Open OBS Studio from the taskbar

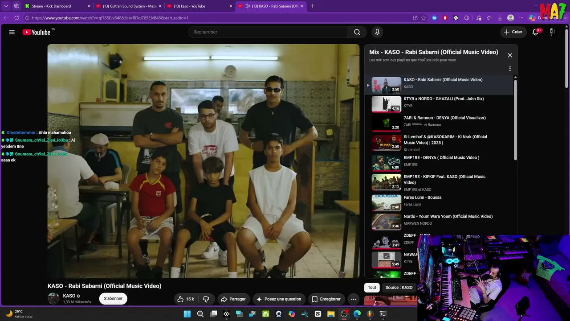point(344,314)
